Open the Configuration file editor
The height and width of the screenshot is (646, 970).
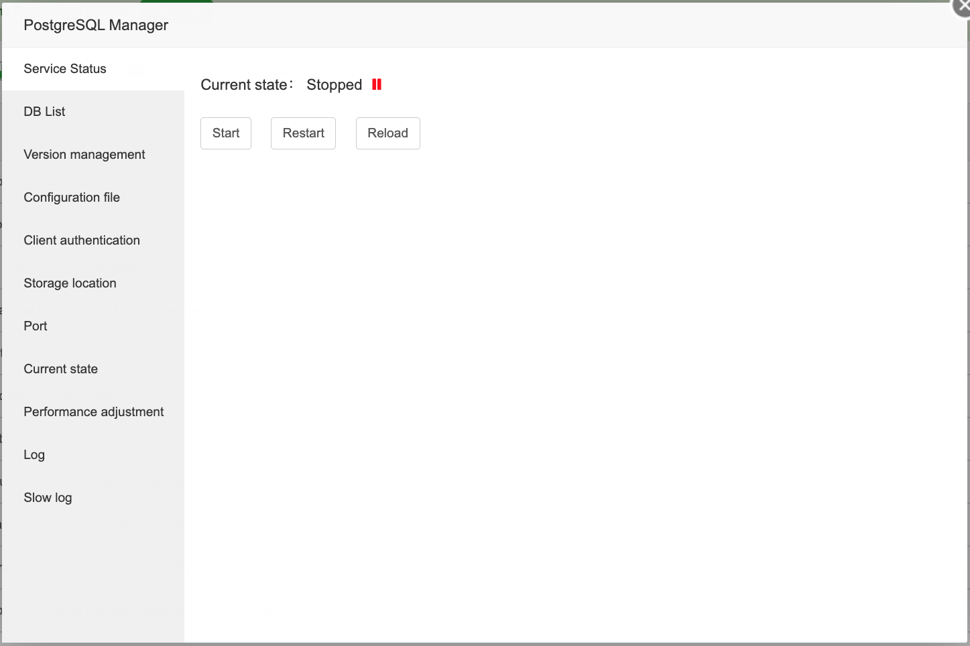pos(72,197)
